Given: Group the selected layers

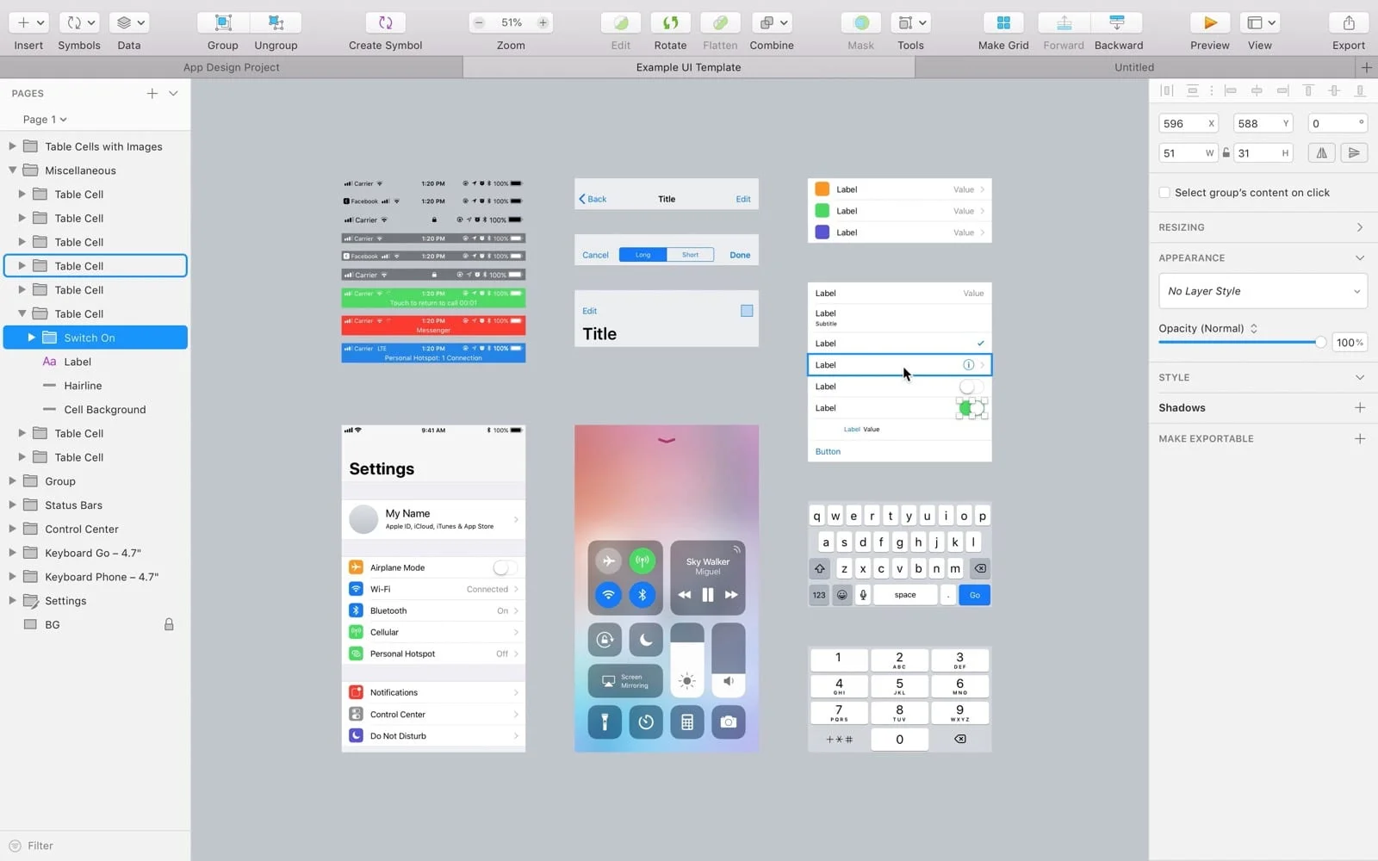Looking at the screenshot, I should tap(223, 22).
